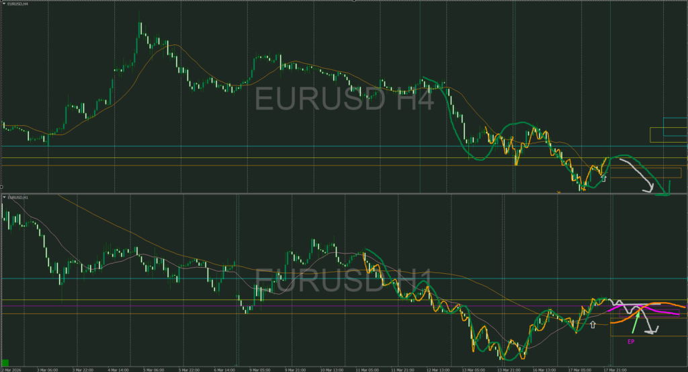Screen dimensions: 688x372
Task: Select the white down arrowhead on H1 chart
Action: coord(652,330)
